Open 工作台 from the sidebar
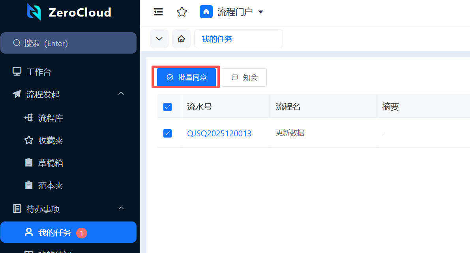Viewport: 470px width, 253px height. click(39, 72)
